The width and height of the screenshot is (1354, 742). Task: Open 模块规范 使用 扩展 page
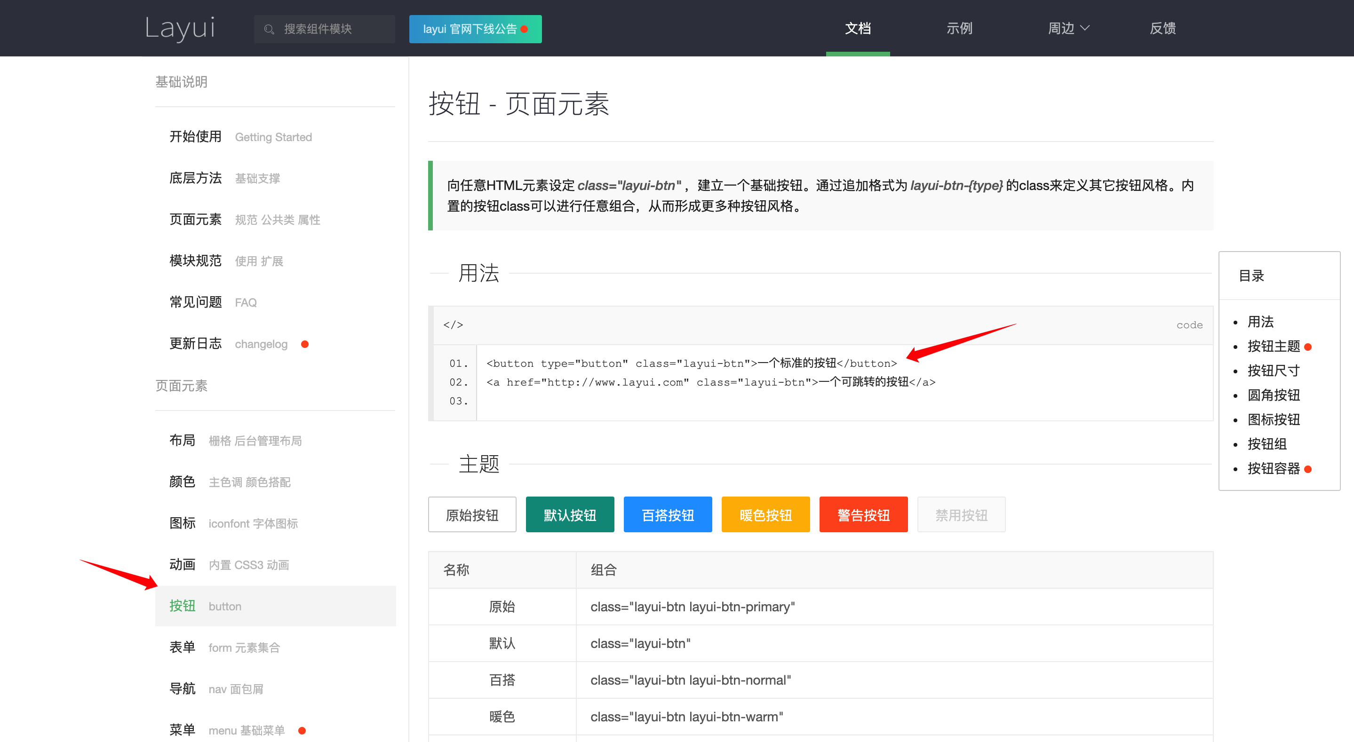[x=275, y=260]
